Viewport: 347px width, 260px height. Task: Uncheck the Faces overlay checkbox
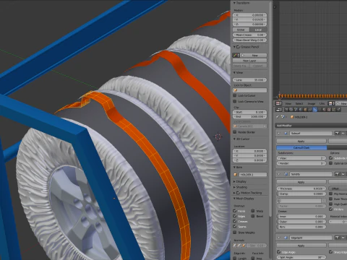pos(235,211)
